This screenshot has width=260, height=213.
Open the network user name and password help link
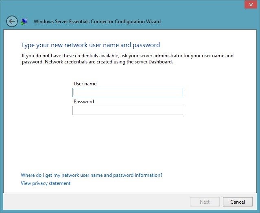click(92, 175)
